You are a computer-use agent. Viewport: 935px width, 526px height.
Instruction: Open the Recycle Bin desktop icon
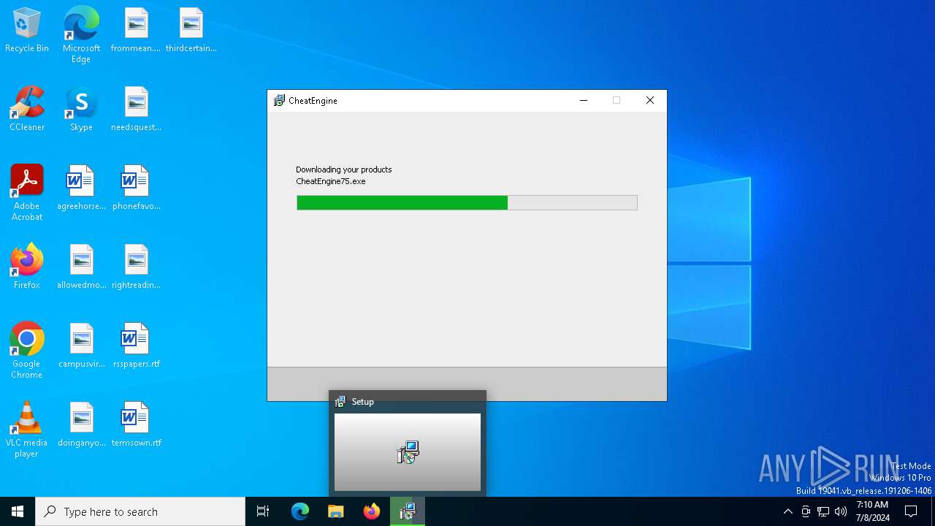[x=27, y=30]
